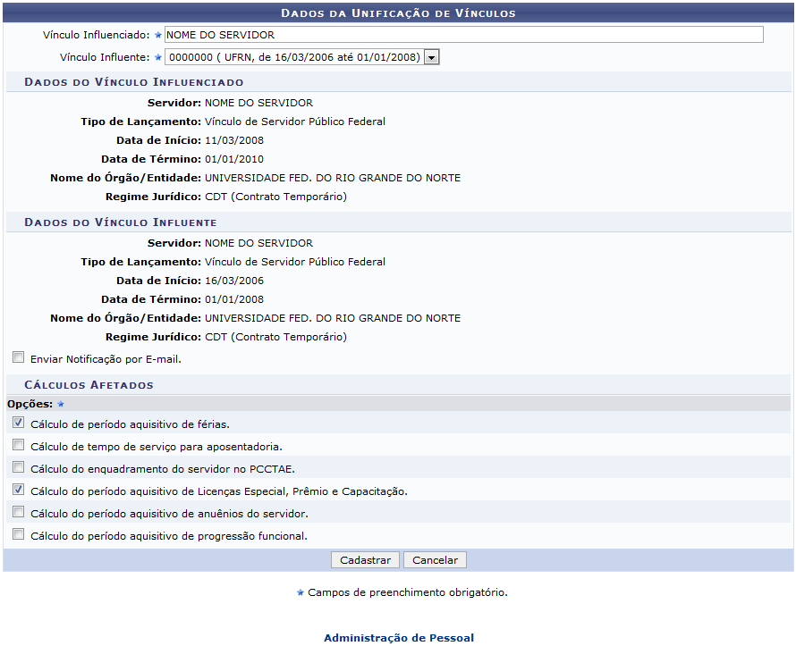The image size is (796, 646).
Task: Open the Vínculo Influente dropdown
Action: (x=431, y=57)
